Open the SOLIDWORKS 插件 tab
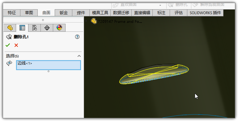The image size is (238, 121). coord(205,13)
